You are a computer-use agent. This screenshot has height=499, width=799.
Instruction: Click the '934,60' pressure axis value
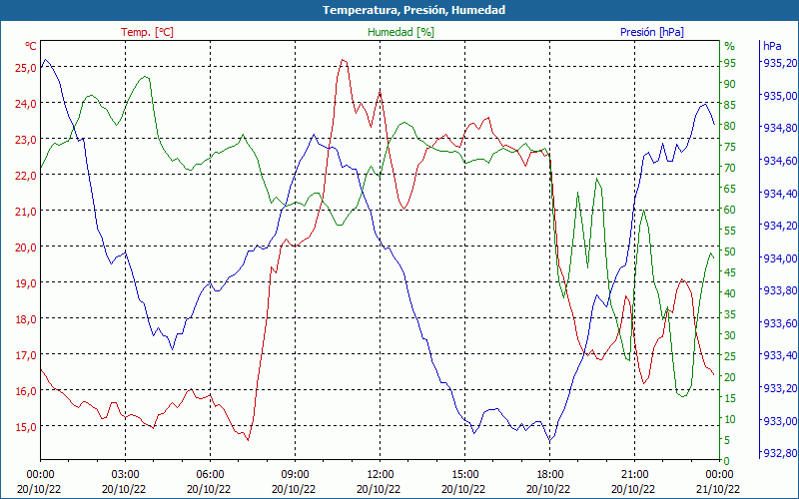(779, 161)
